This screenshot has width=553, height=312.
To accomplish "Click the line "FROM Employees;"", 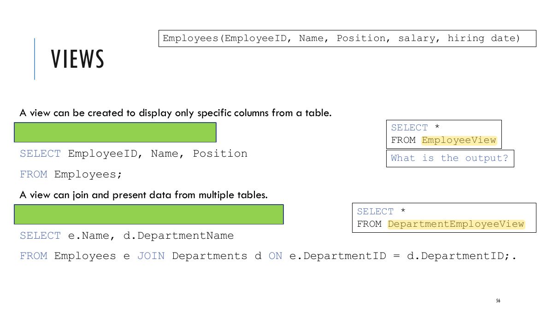I will 71,174.
